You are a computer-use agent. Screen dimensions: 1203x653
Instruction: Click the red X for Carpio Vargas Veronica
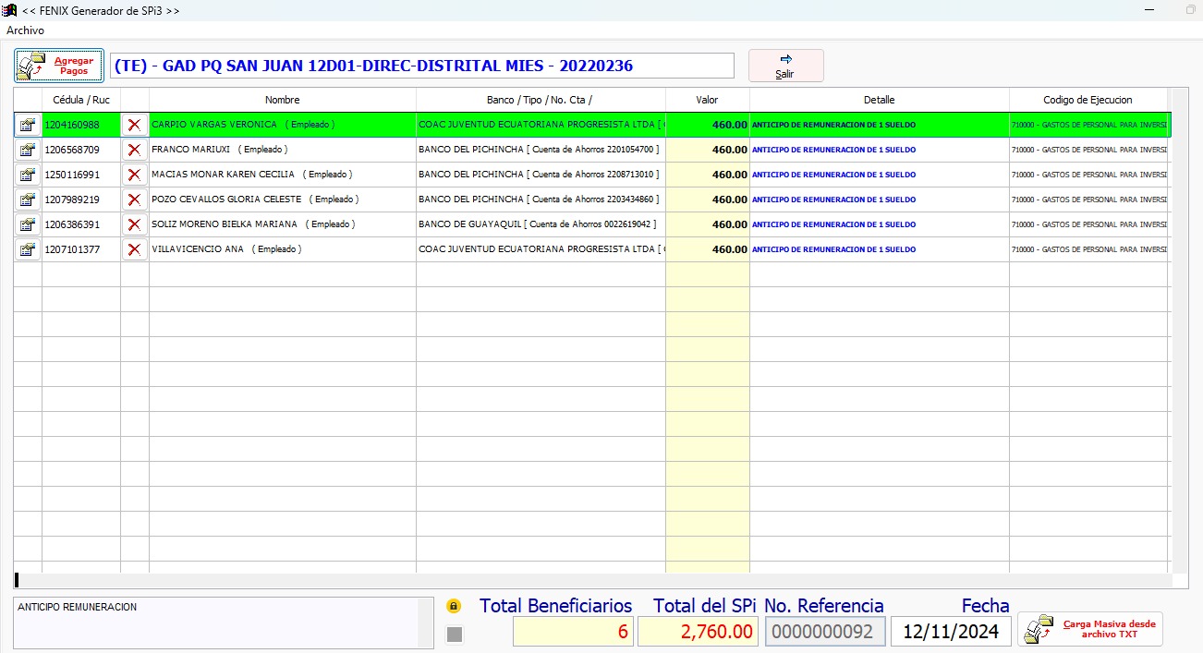[x=135, y=125]
